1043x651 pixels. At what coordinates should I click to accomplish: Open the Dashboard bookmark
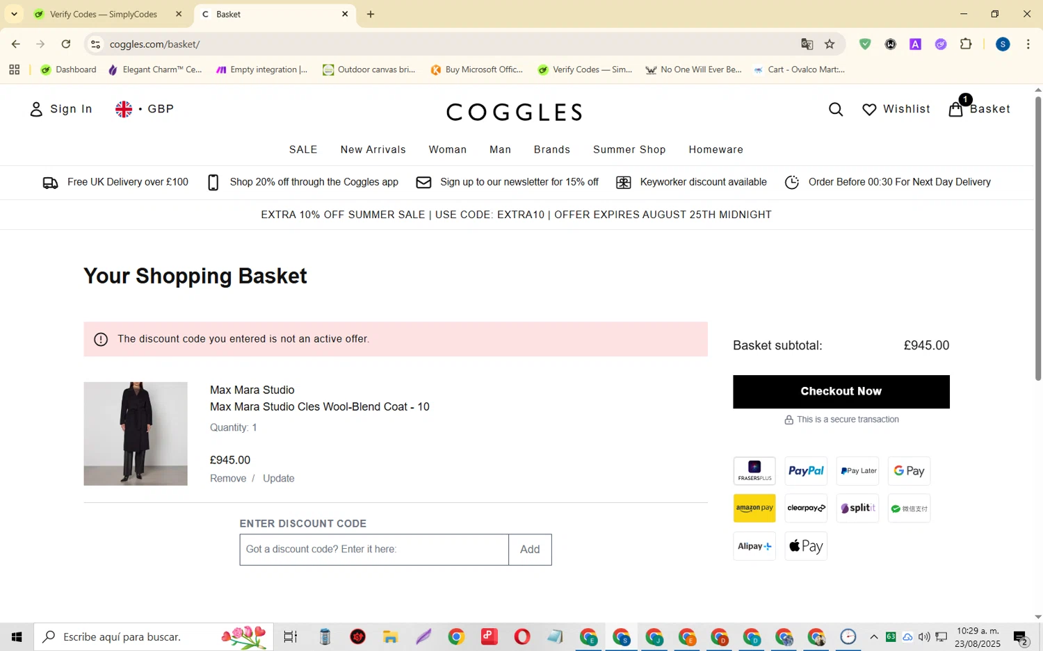68,69
